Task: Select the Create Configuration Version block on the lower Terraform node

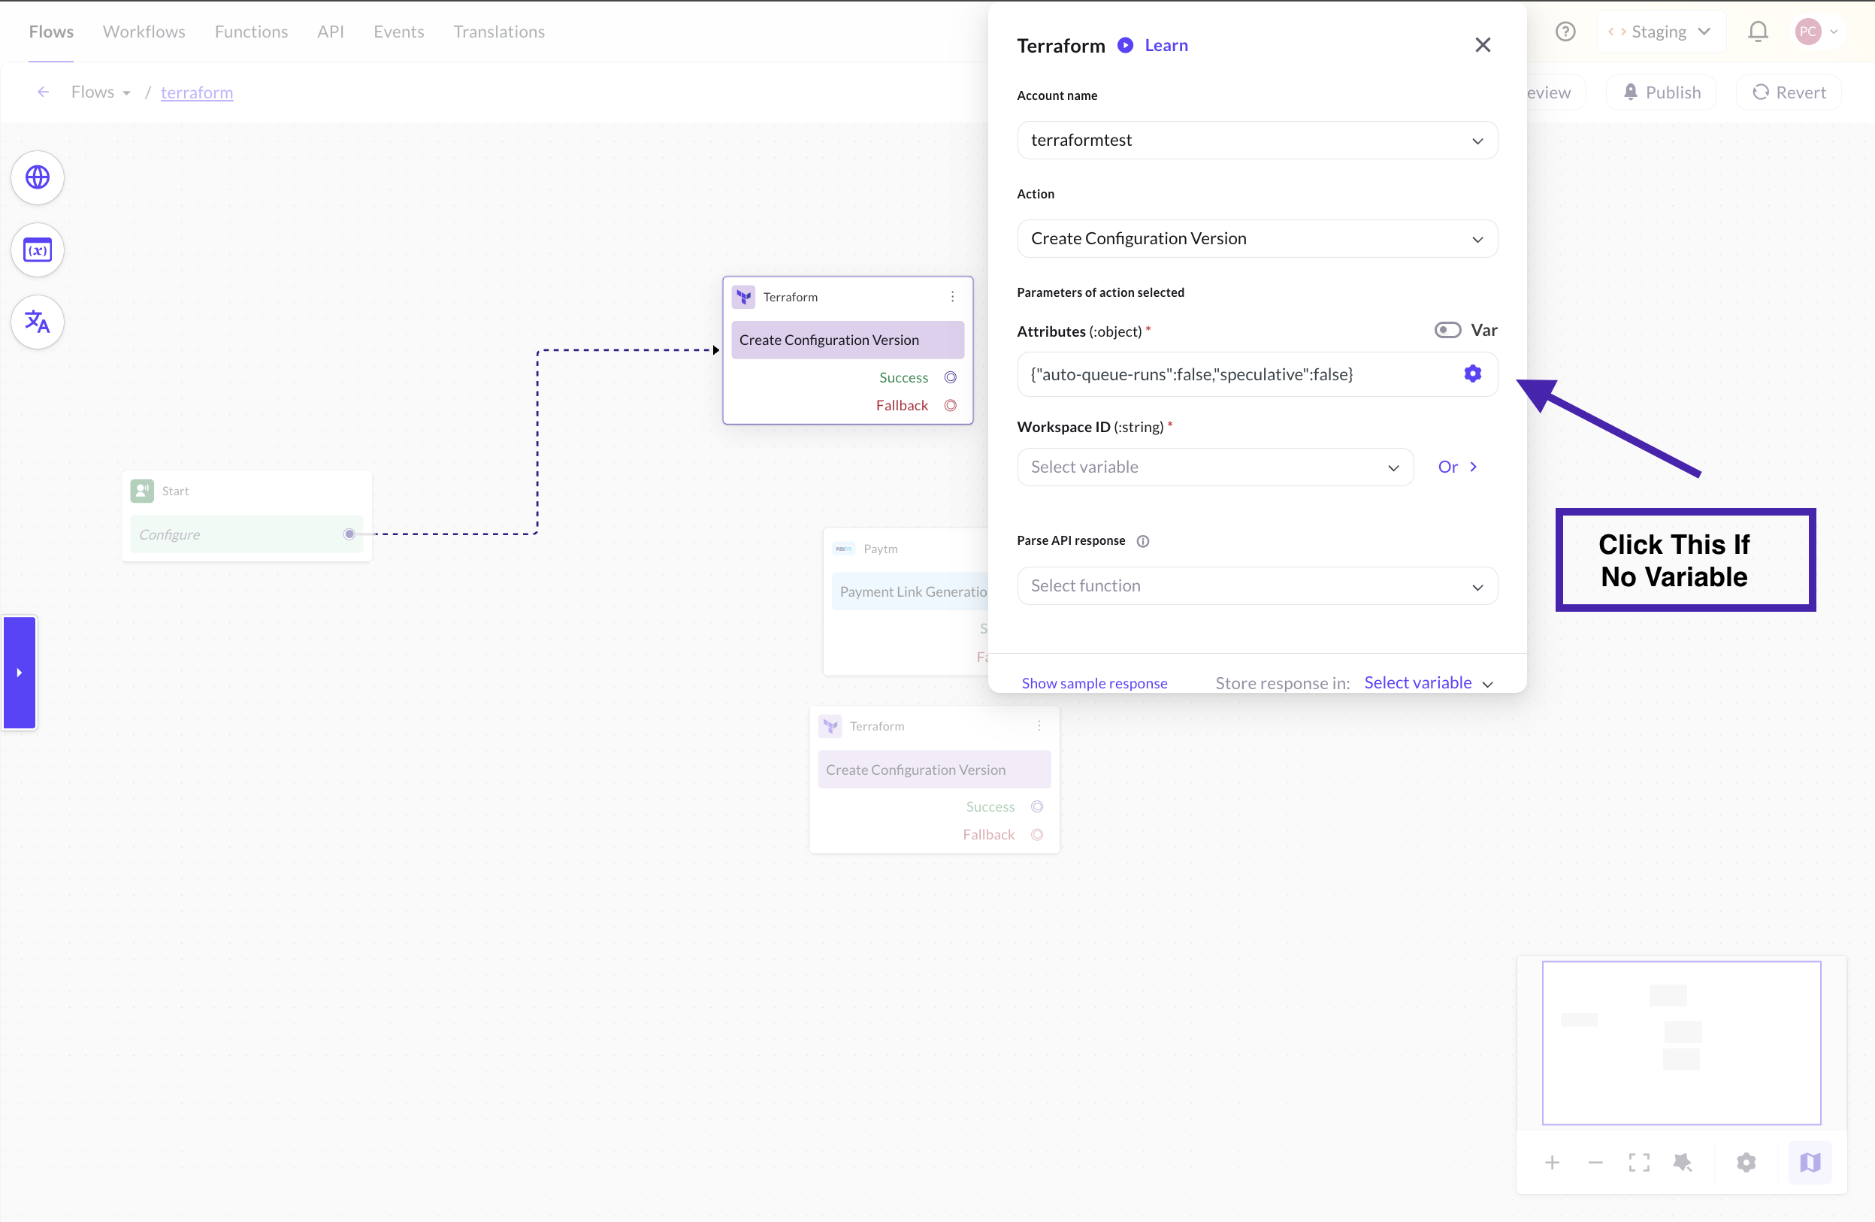Action: (934, 769)
